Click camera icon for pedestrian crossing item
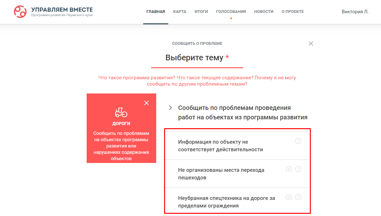Image resolution: width=381 pixels, height=216 pixels. pyautogui.click(x=289, y=169)
